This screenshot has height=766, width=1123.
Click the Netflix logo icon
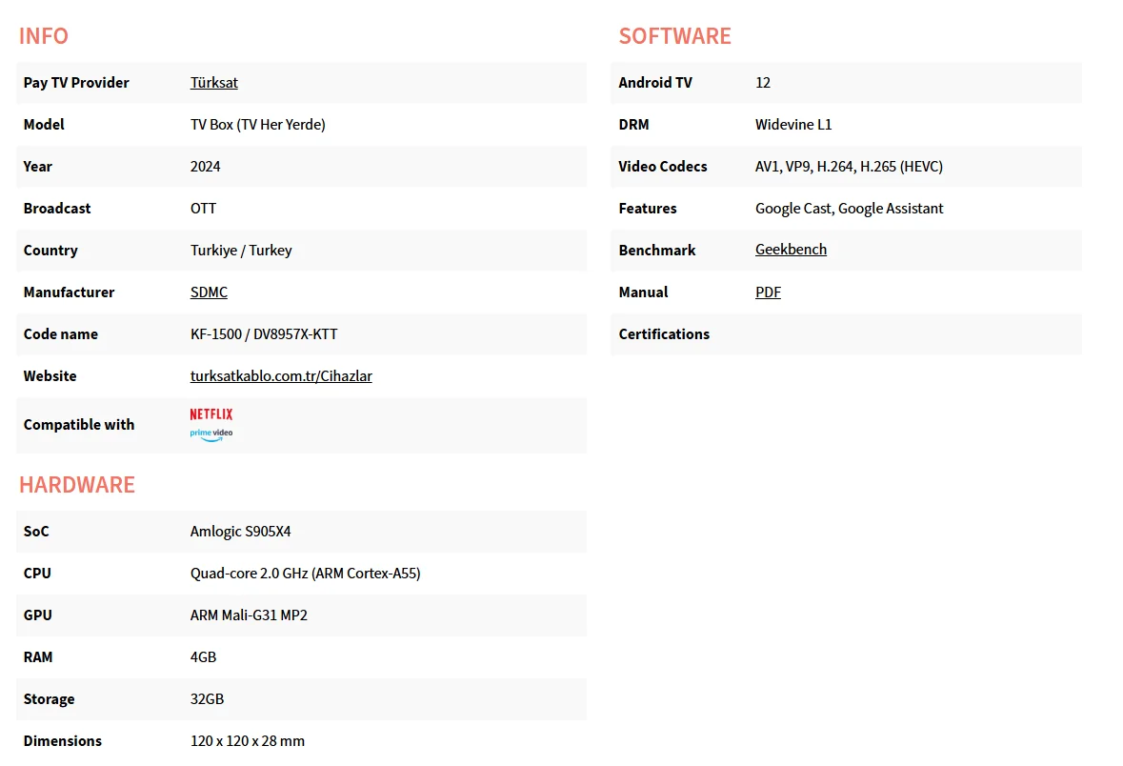[211, 414]
